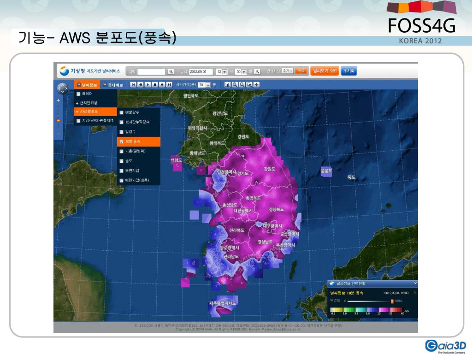Stop the weather animation

tap(155, 85)
